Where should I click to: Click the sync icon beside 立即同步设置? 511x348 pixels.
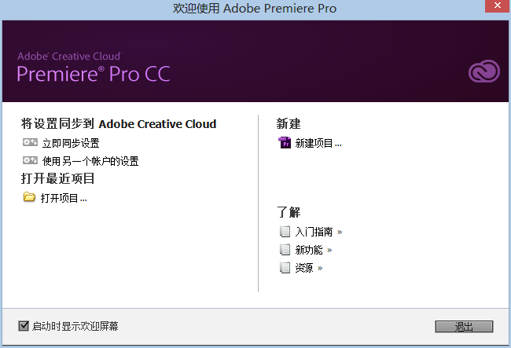(x=30, y=144)
